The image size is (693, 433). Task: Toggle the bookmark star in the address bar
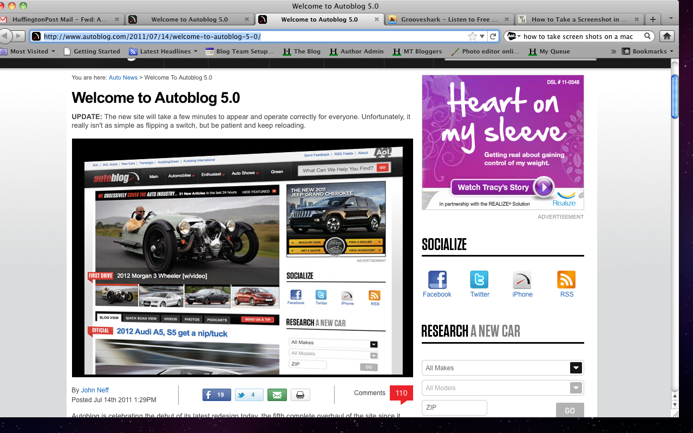click(x=472, y=36)
